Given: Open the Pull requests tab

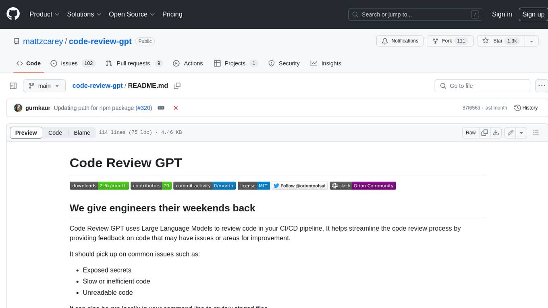Looking at the screenshot, I should tap(134, 63).
